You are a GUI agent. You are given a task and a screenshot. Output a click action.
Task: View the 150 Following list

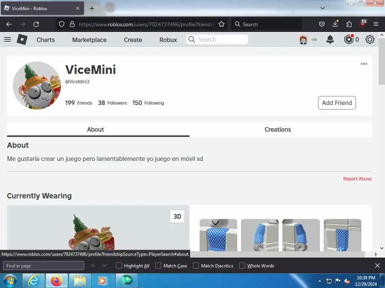tap(148, 103)
